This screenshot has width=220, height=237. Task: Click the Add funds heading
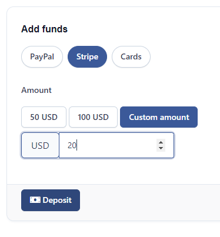pos(44,29)
